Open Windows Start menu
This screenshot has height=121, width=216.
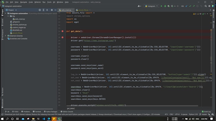pyautogui.click(x=2, y=119)
